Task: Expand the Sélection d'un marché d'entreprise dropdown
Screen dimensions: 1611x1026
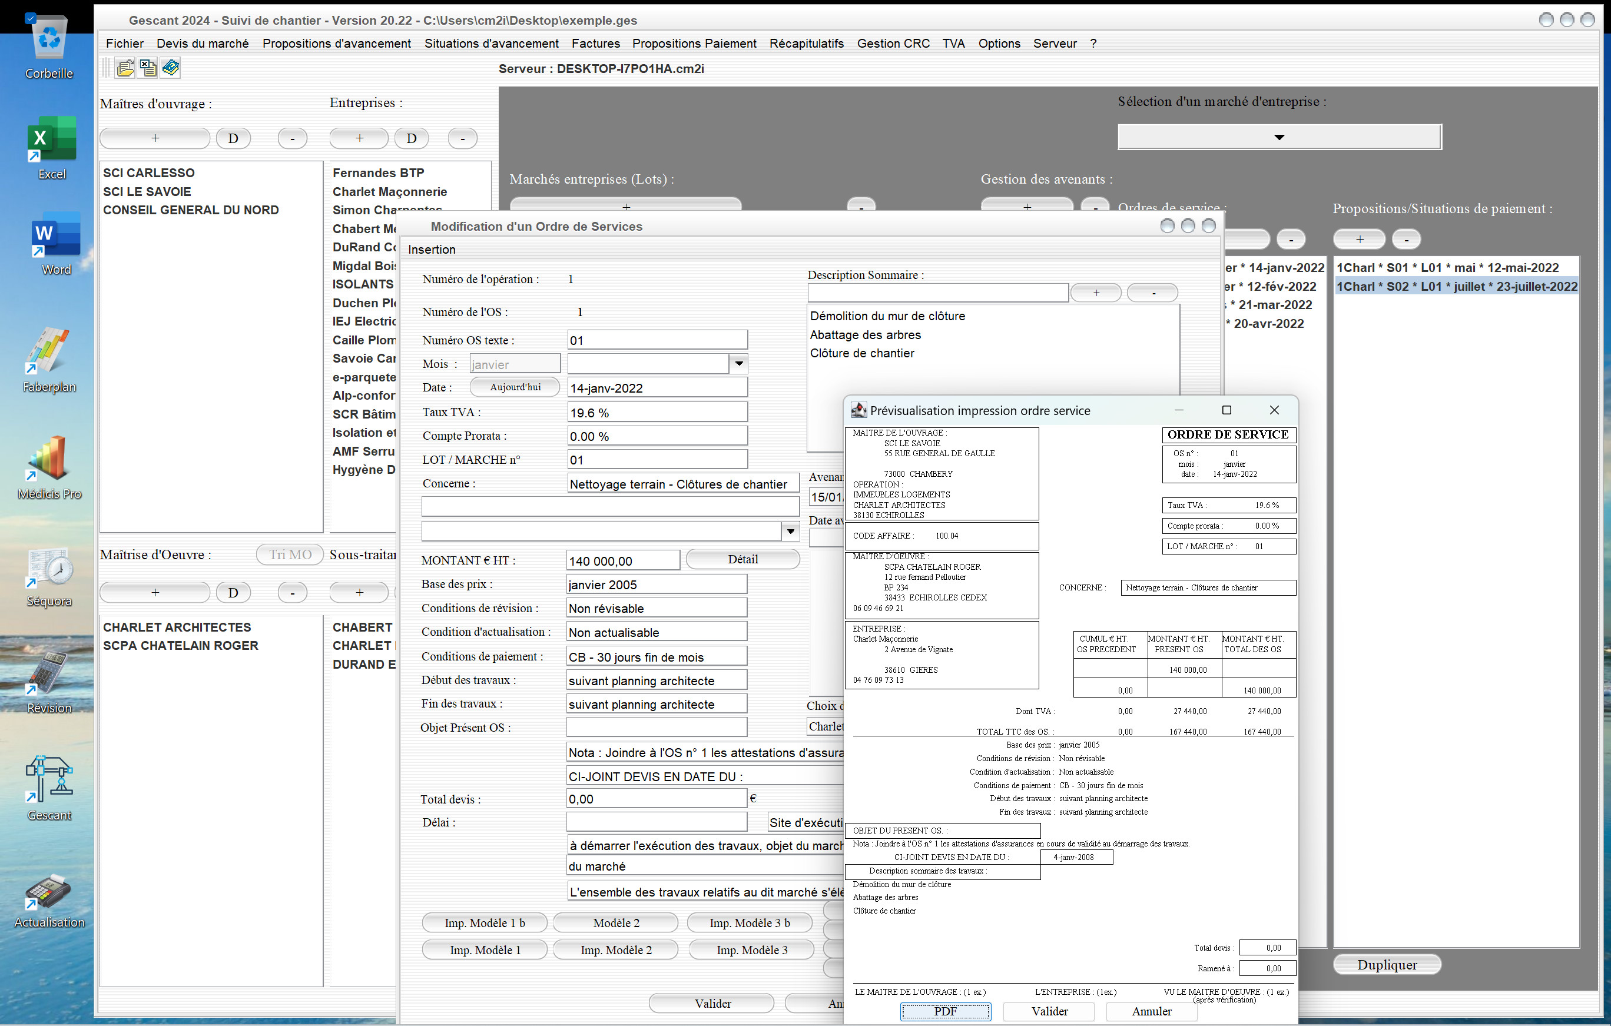Action: click(x=1278, y=137)
